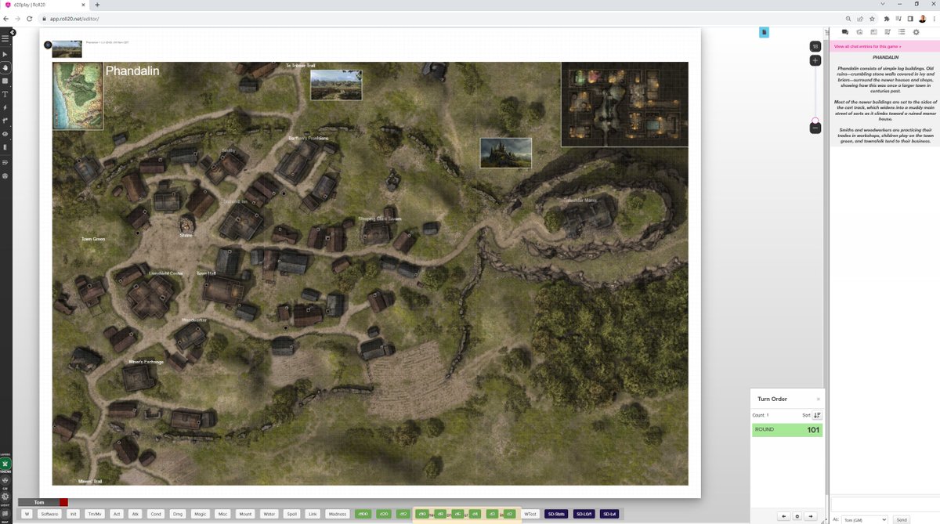Click the Cond macro button
The height and width of the screenshot is (524, 940).
tap(156, 514)
